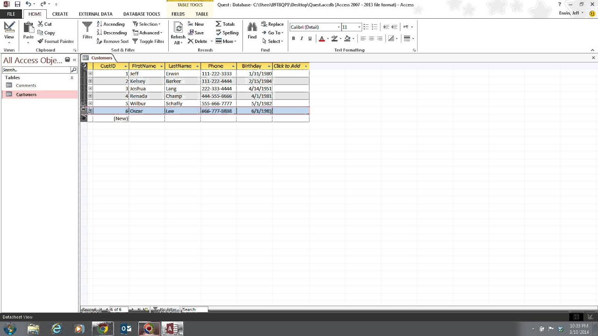Toggle Bold formatting
The height and width of the screenshot is (336, 598).
coord(293,38)
